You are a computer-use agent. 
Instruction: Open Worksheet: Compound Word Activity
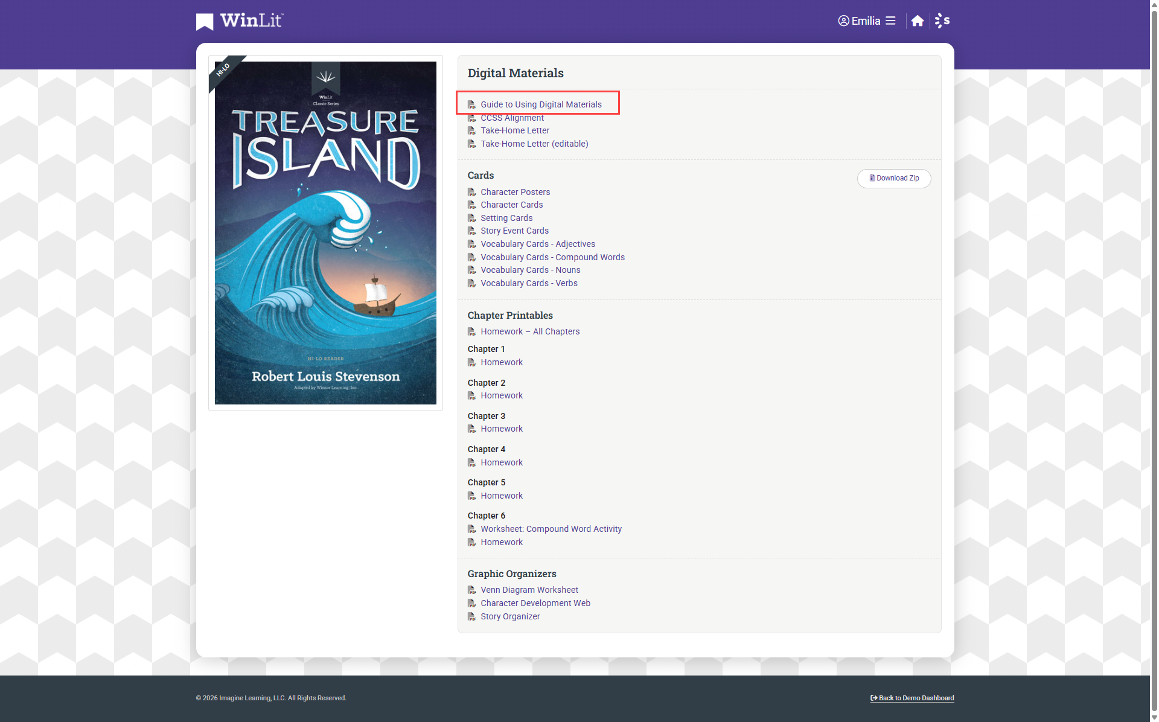pos(551,529)
